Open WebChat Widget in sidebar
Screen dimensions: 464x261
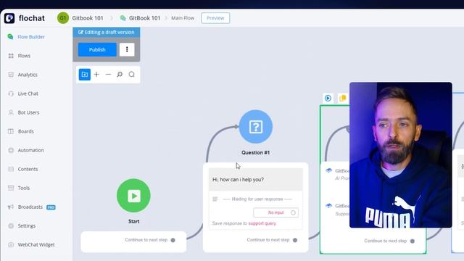click(36, 245)
